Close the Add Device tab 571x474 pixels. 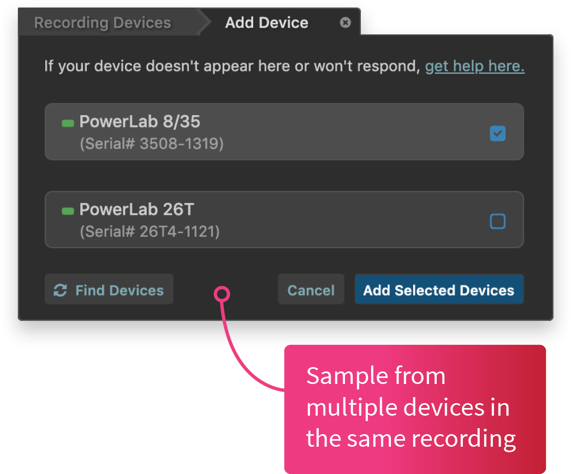point(345,22)
